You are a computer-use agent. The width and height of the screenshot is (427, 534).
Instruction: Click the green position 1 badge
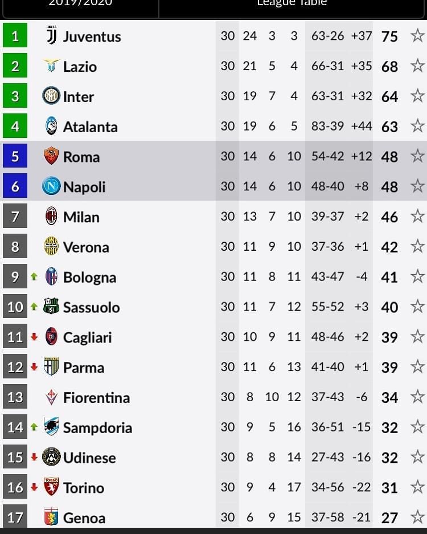15,35
